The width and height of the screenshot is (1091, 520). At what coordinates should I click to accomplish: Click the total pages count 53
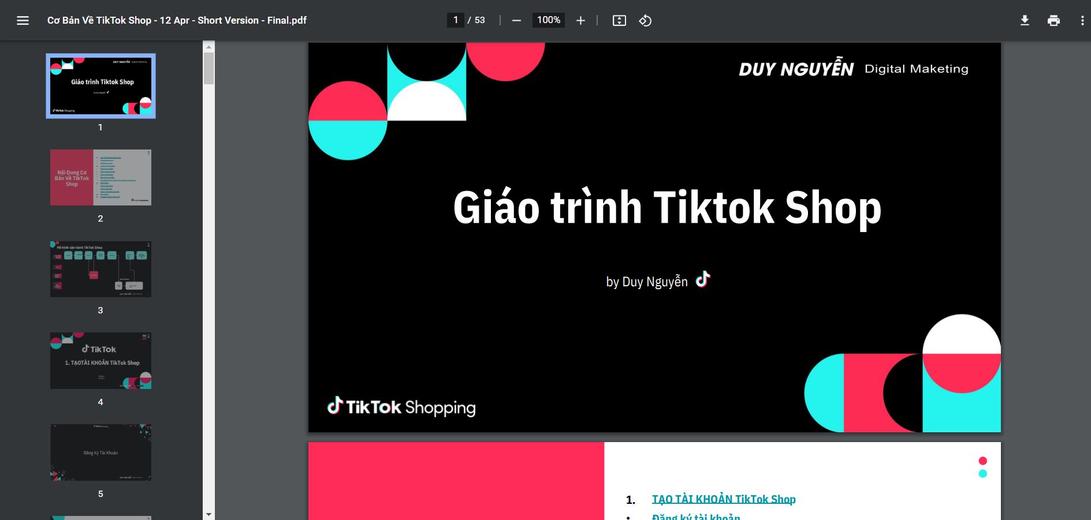[479, 20]
